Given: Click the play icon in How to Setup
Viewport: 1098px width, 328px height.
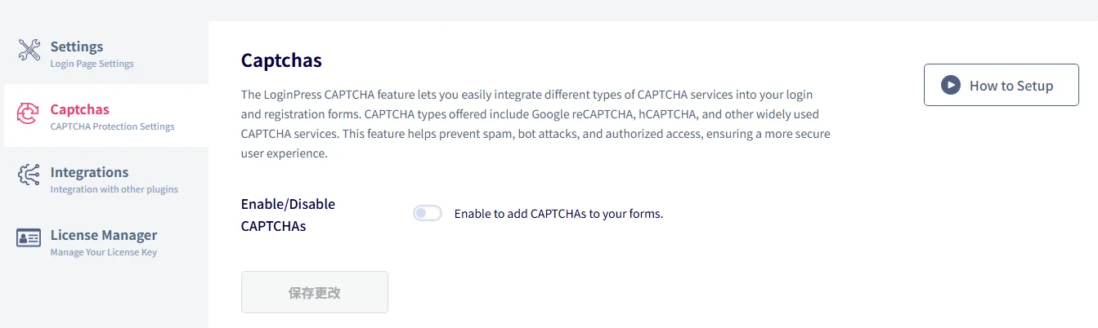Looking at the screenshot, I should (x=950, y=85).
